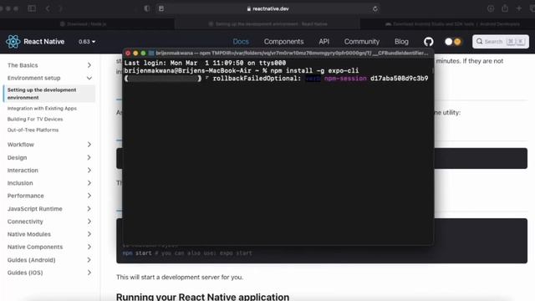Click the reactnative.dev address bar

[x=267, y=8]
